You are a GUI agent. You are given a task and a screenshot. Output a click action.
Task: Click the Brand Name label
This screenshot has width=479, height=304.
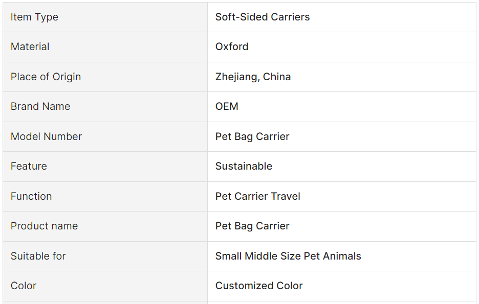[x=40, y=106]
